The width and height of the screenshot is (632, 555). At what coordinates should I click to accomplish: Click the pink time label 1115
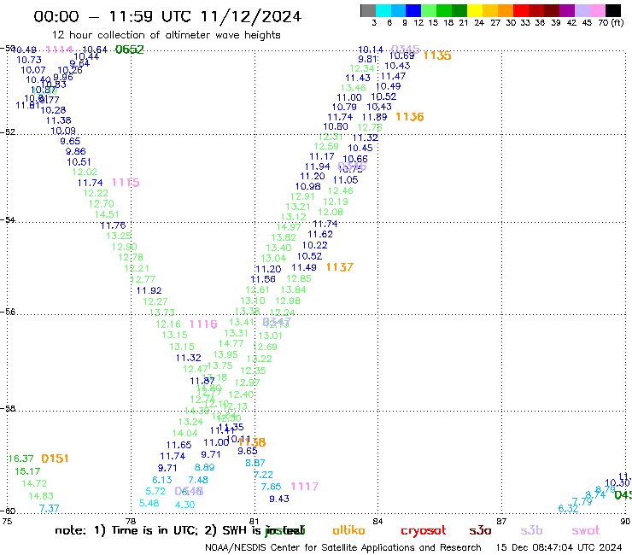[x=126, y=183]
